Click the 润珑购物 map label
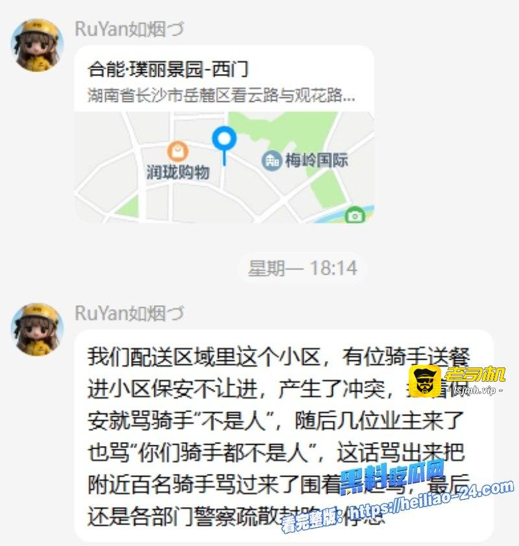Viewport: 519px width, 546px height. pos(178,172)
